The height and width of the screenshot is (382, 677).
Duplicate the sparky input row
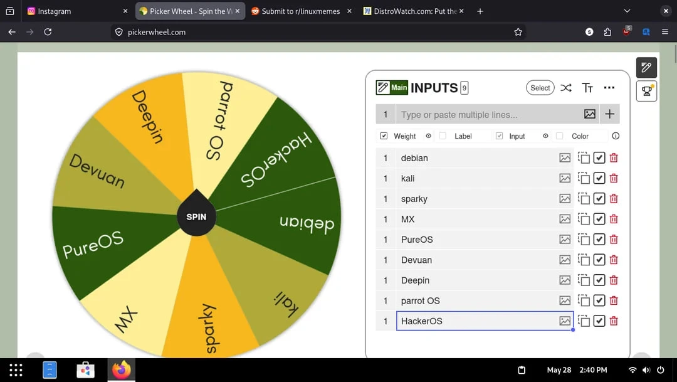[x=584, y=199]
